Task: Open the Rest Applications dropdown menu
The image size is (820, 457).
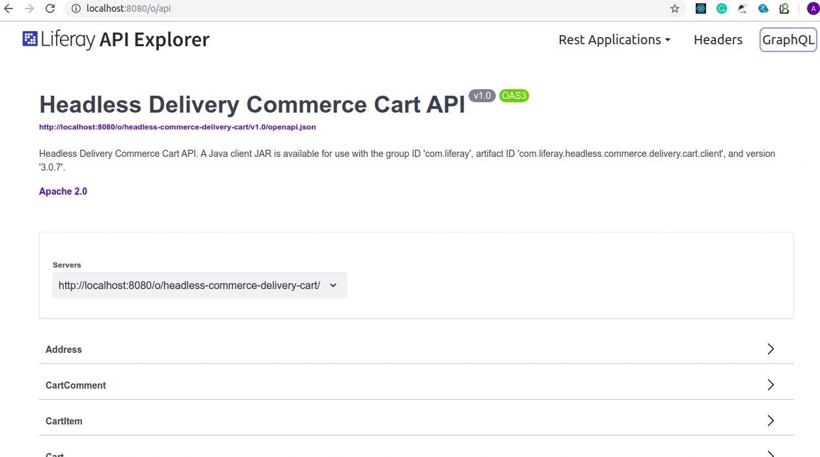Action: point(614,40)
